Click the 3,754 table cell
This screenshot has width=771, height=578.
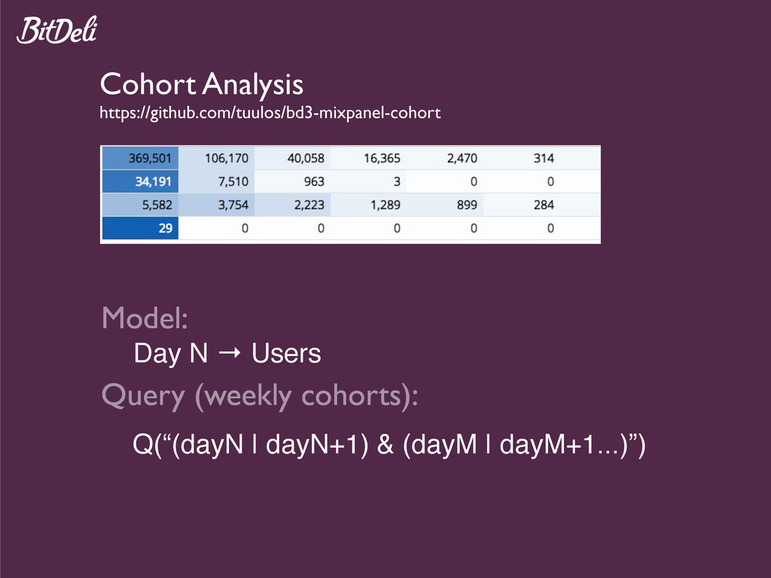[x=216, y=205]
